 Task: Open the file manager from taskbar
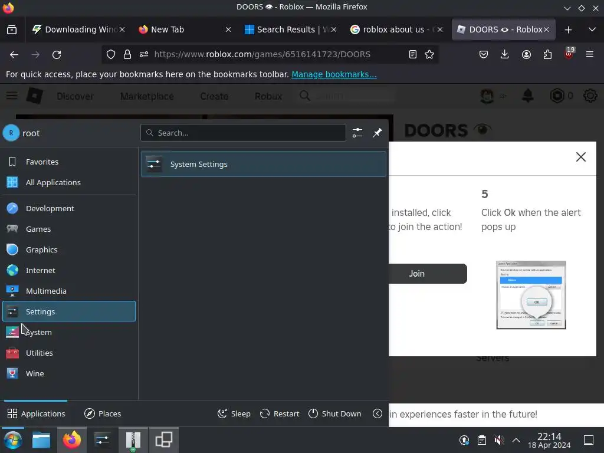41,440
